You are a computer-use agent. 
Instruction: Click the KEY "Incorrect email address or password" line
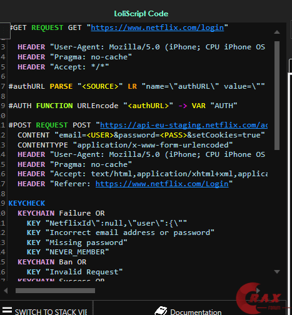pyautogui.click(x=121, y=232)
